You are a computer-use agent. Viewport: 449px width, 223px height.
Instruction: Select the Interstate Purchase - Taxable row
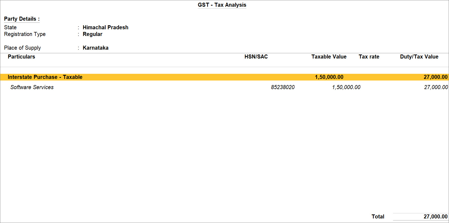(x=224, y=77)
